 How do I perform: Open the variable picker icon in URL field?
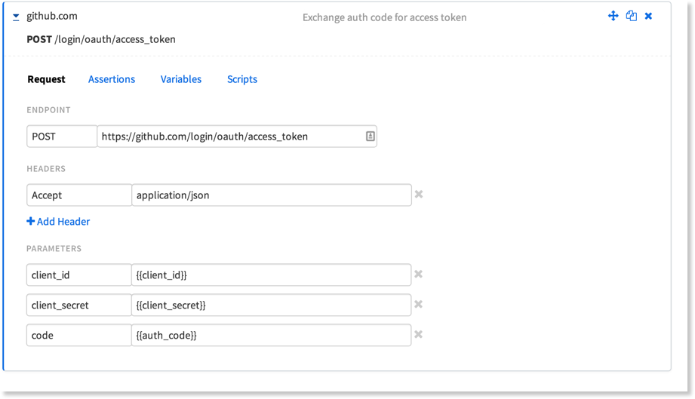[x=370, y=137]
